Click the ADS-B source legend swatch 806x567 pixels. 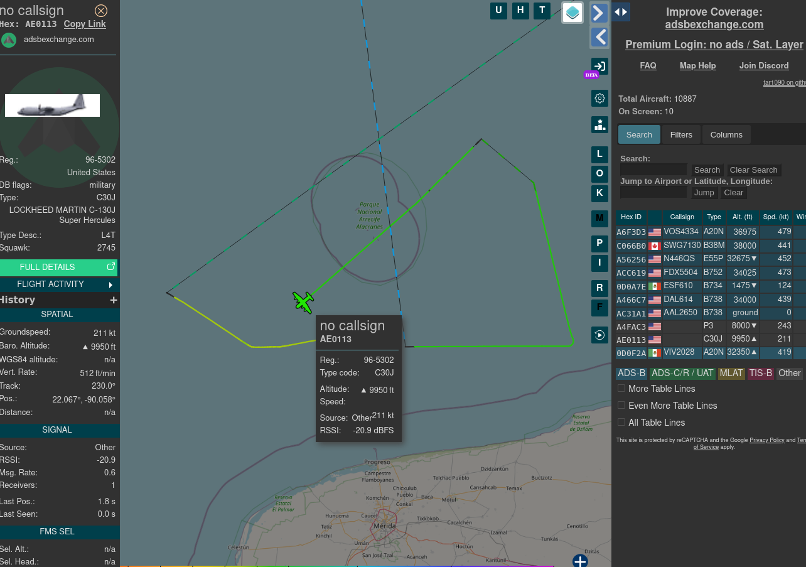(631, 373)
